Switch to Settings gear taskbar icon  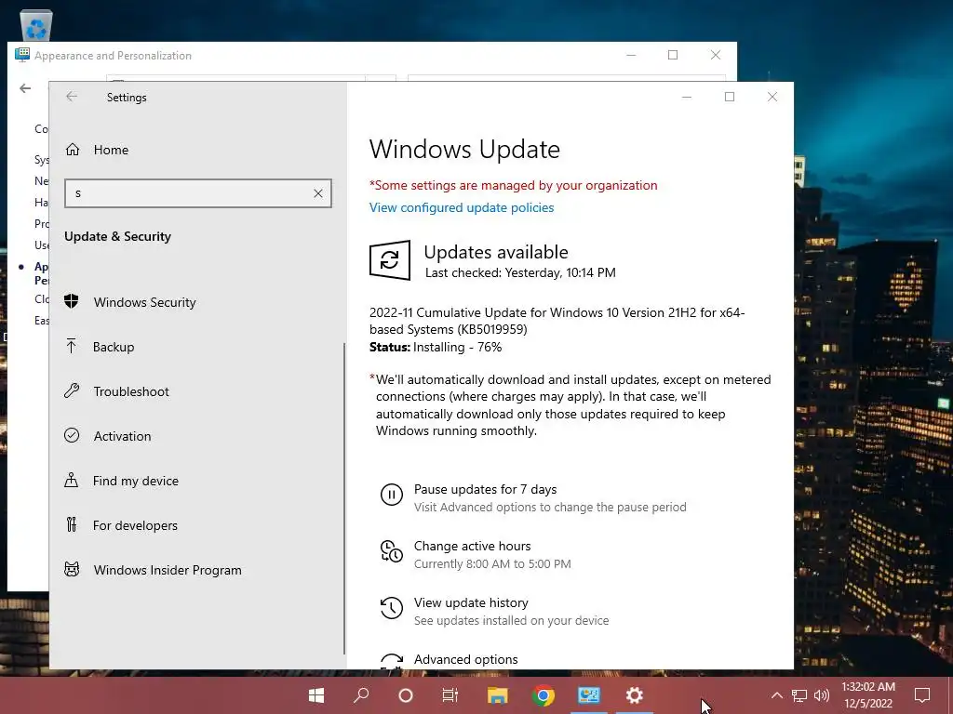point(635,695)
